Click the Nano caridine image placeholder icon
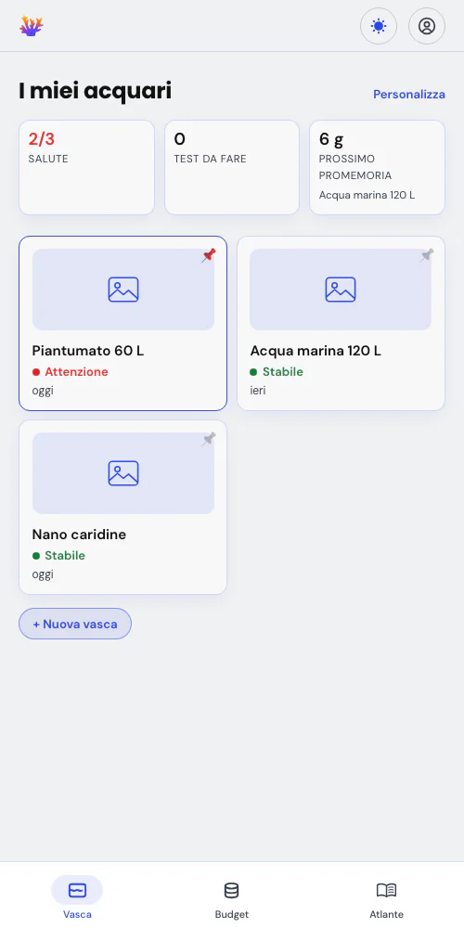The width and height of the screenshot is (464, 928). click(123, 473)
